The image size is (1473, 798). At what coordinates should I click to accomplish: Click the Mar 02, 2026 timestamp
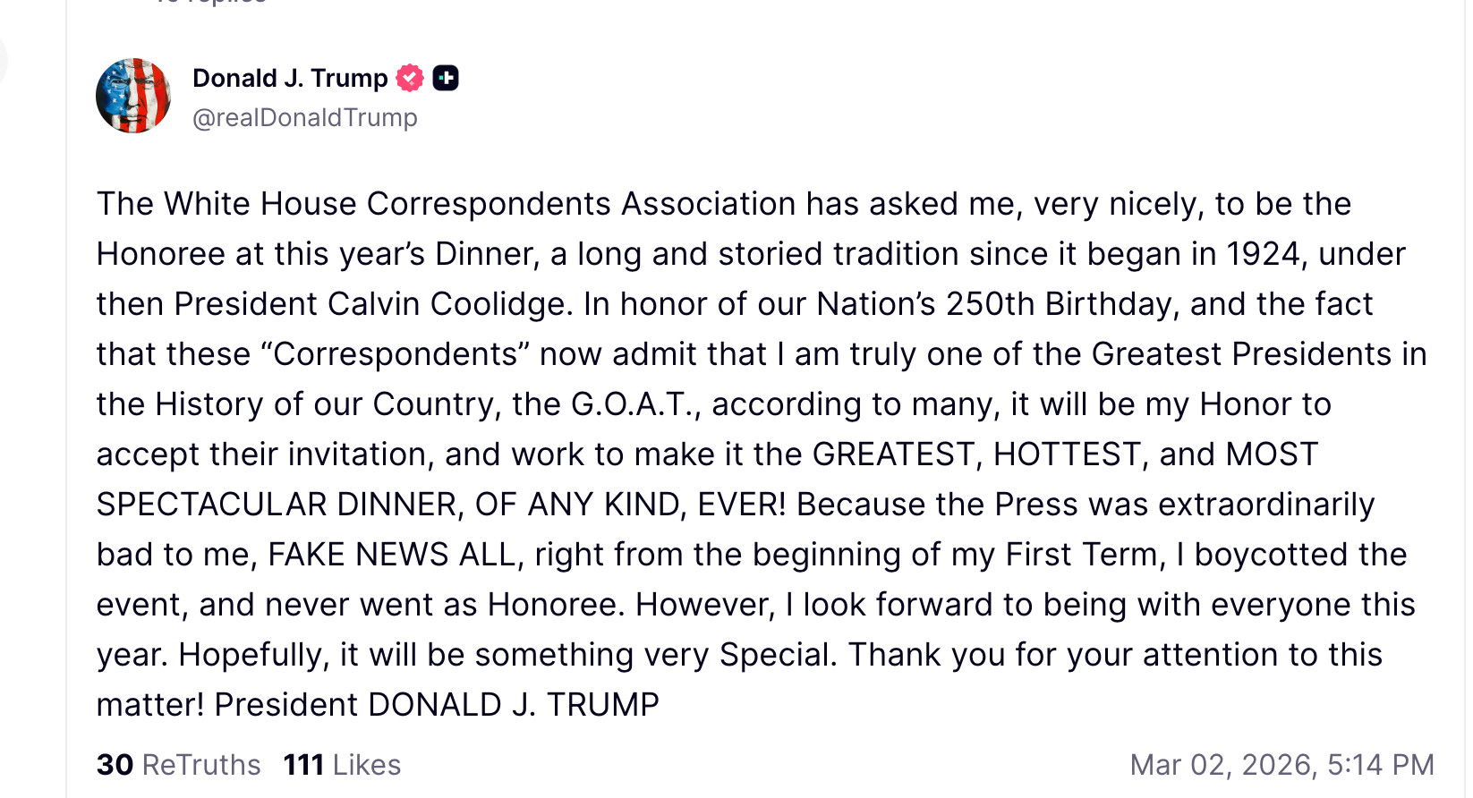[1281, 765]
